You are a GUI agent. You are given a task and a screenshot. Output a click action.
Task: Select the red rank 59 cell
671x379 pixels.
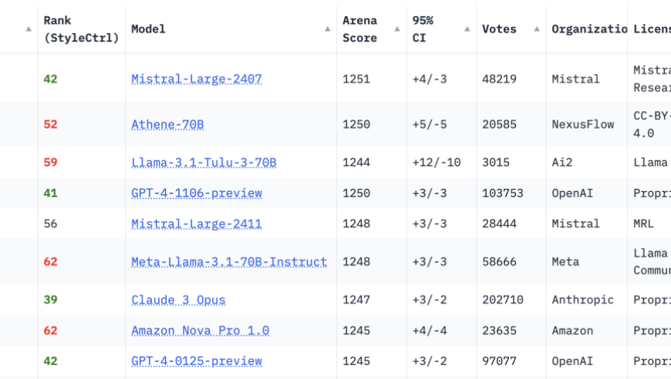(x=50, y=163)
